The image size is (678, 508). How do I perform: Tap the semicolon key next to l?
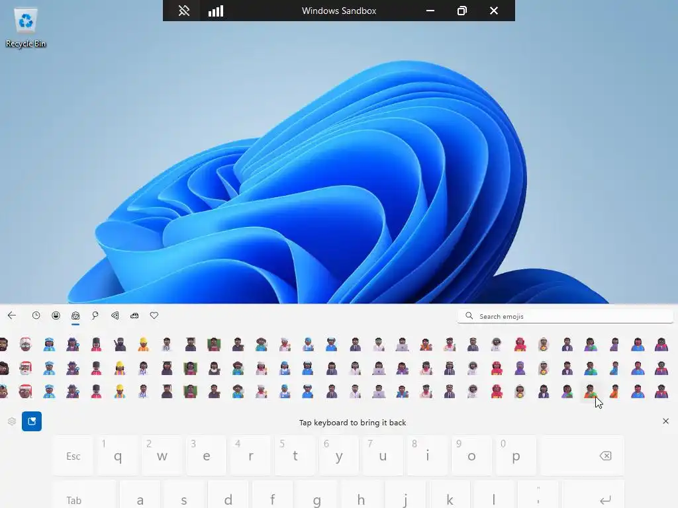pyautogui.click(x=538, y=495)
